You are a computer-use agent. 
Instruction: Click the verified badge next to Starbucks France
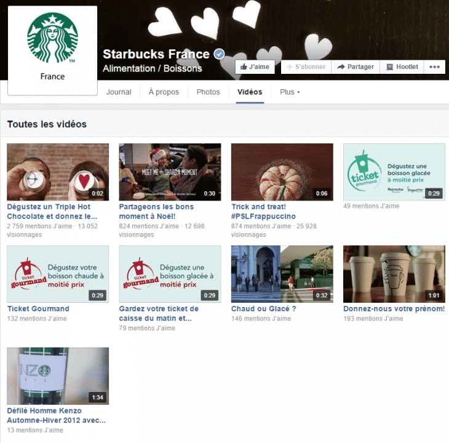pos(219,54)
